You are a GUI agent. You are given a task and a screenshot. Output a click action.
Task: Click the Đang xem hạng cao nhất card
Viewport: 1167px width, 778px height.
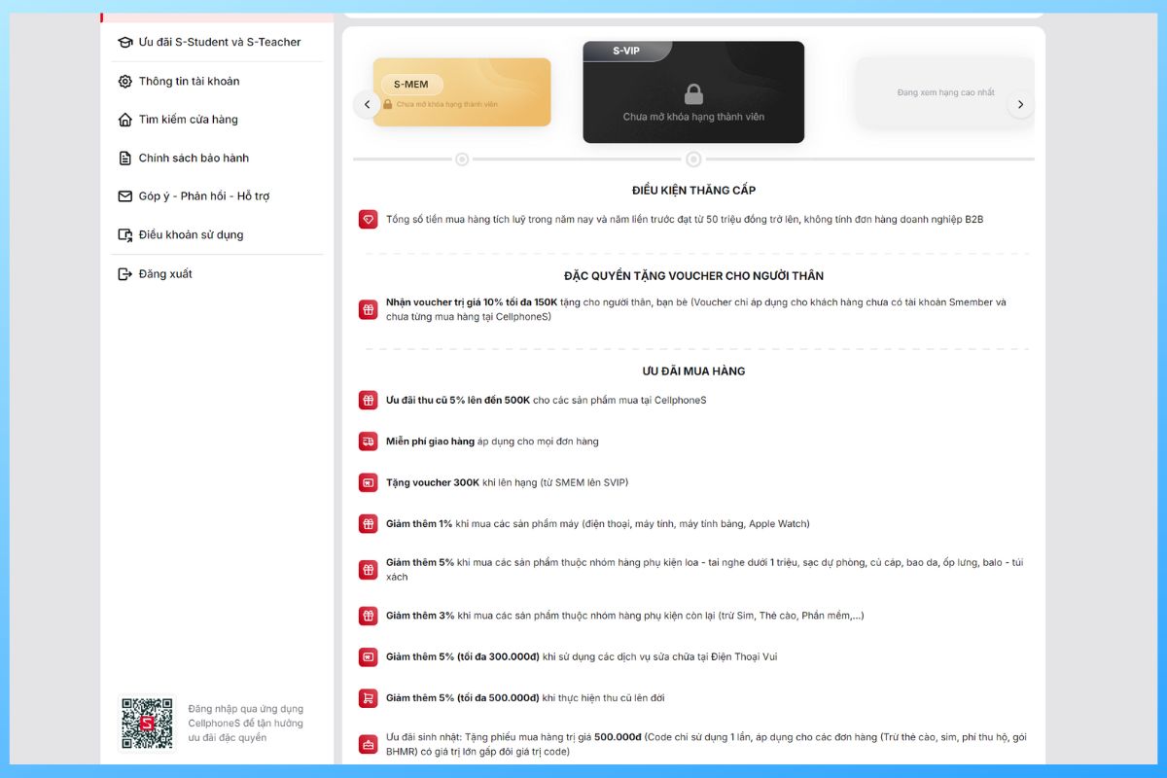click(x=944, y=92)
